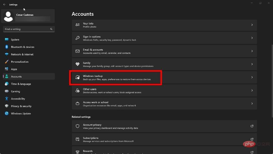273x154 pixels.
Task: Click the Accessibility figure icon
Action: point(7,99)
